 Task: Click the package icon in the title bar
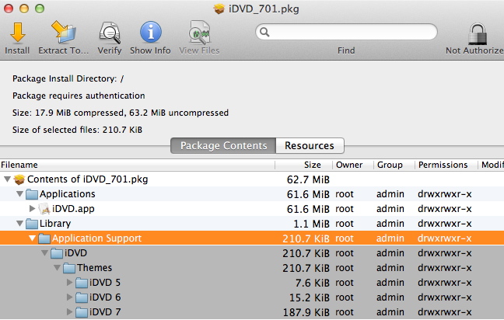click(219, 9)
